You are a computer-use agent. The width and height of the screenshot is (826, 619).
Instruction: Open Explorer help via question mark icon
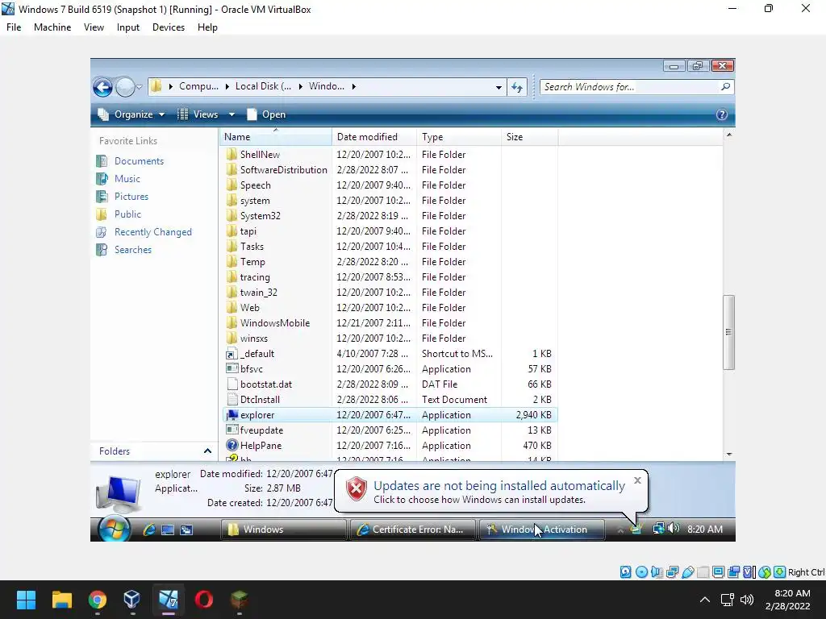coord(722,114)
